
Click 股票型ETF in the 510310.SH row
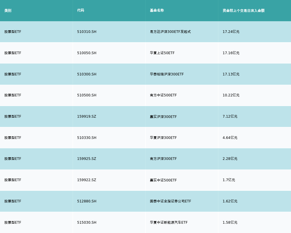point(13,32)
